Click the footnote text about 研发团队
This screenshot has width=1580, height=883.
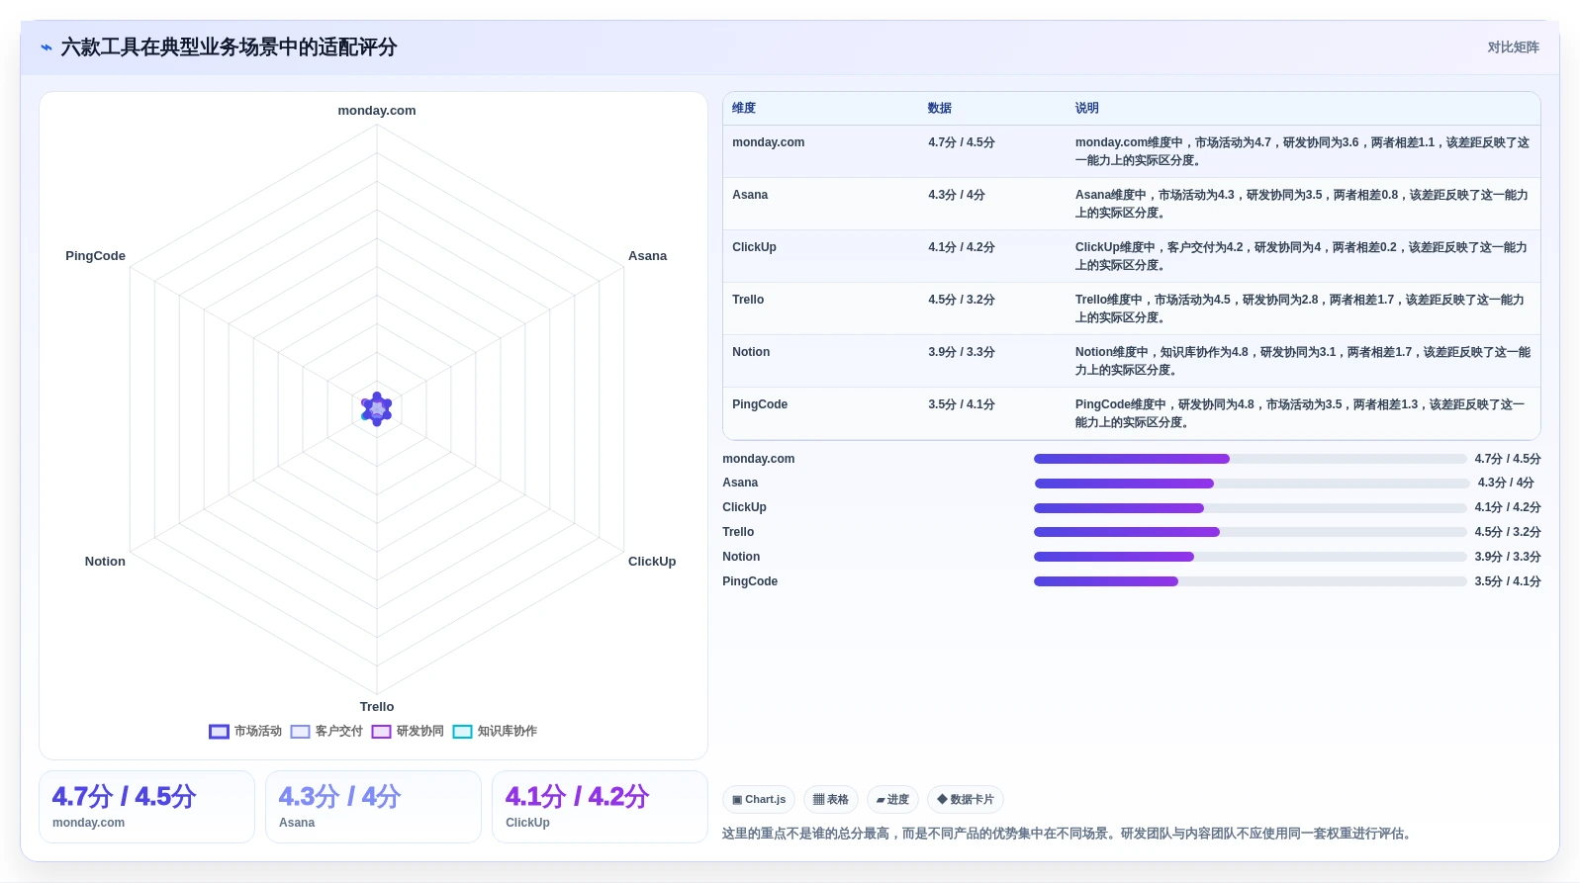(1067, 834)
